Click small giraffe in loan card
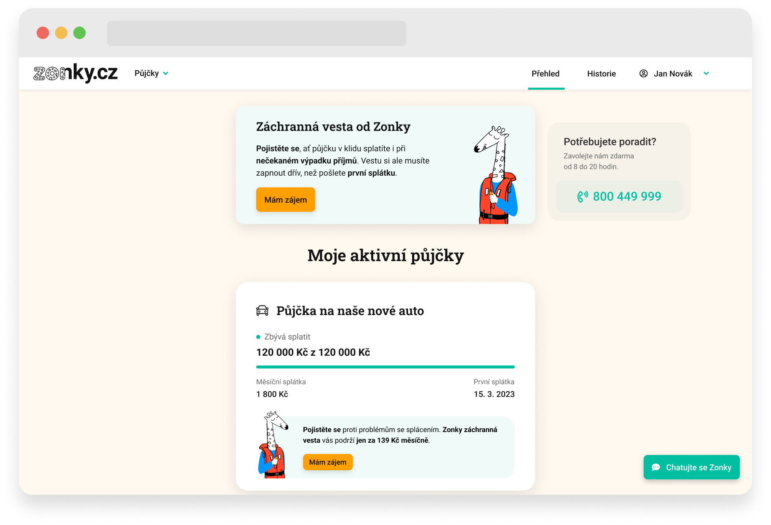 (x=273, y=445)
